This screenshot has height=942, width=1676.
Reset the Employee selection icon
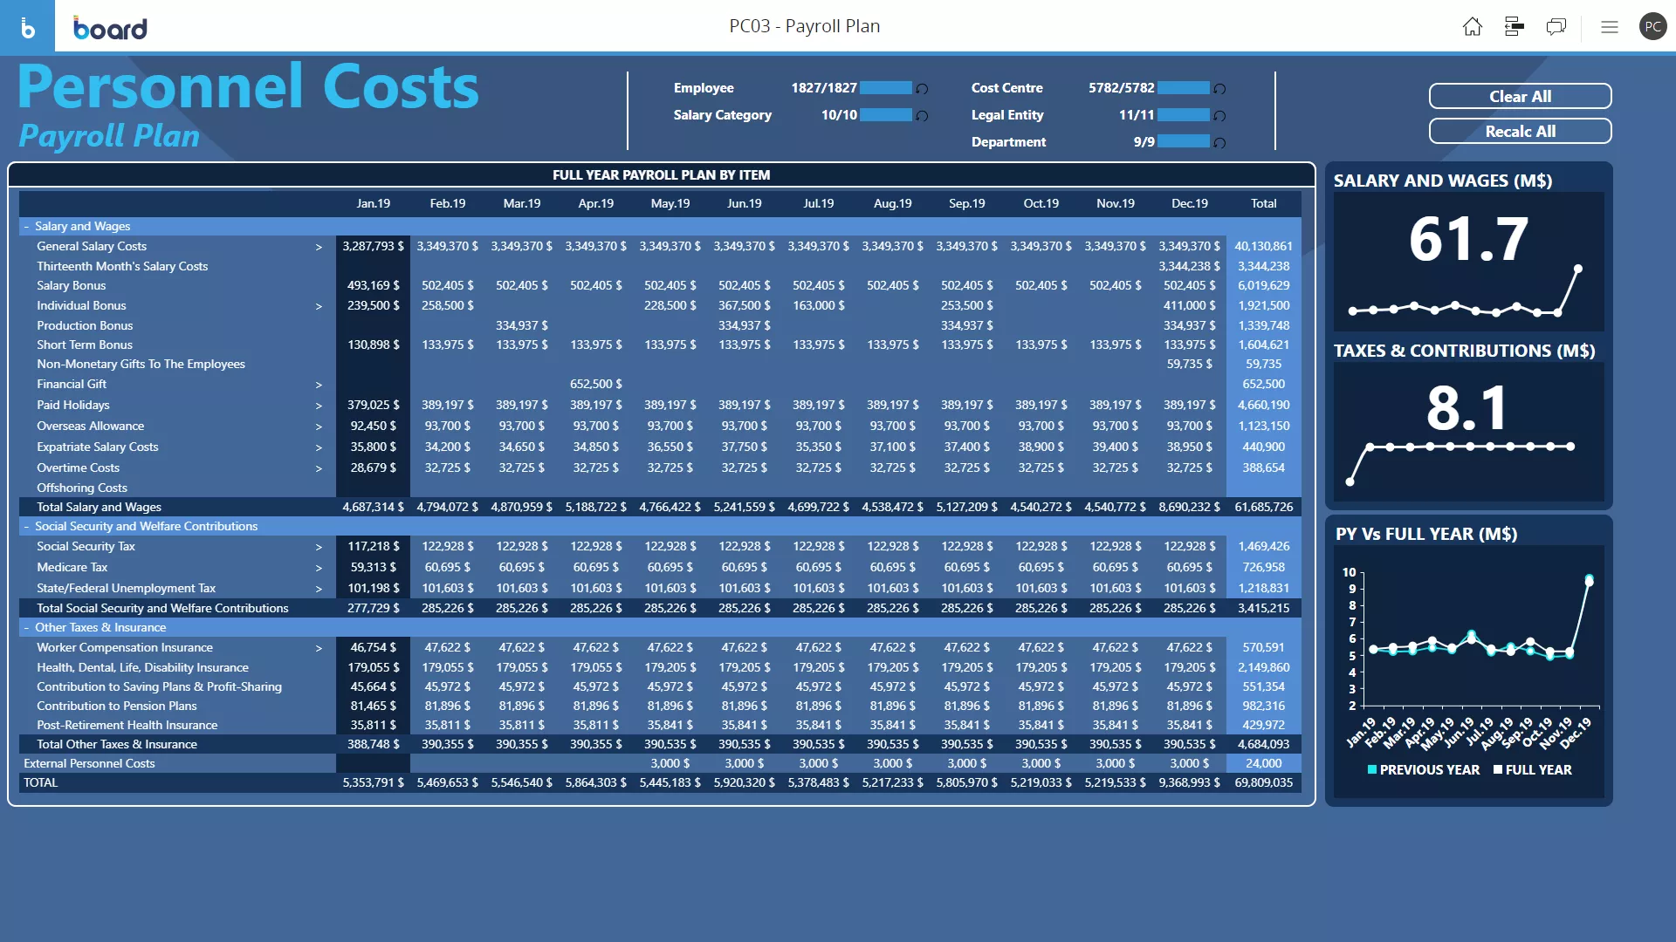click(922, 89)
